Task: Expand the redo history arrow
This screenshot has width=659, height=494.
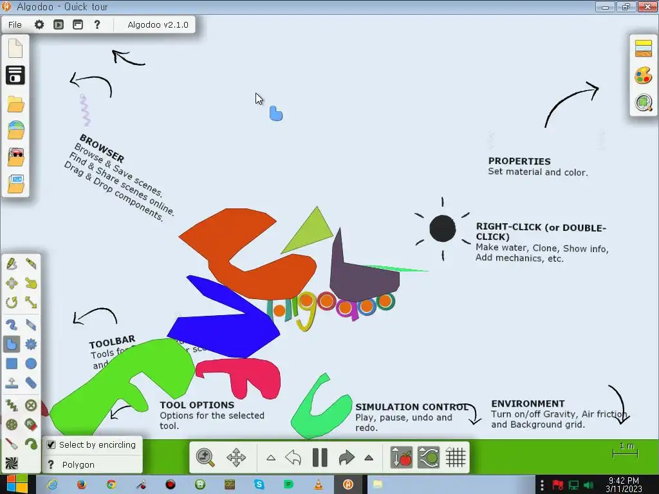Action: 369,458
